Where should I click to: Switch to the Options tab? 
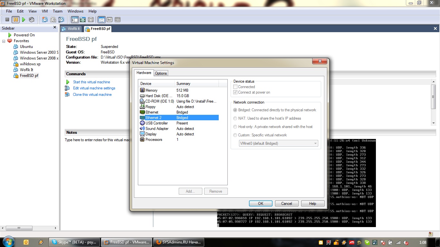pyautogui.click(x=161, y=73)
